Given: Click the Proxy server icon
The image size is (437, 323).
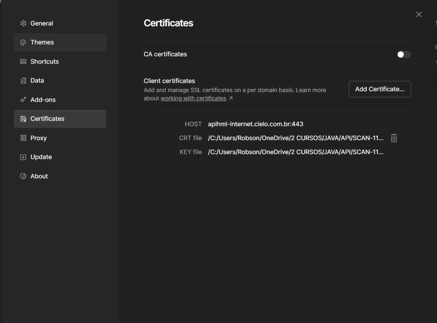Looking at the screenshot, I should [x=23, y=138].
